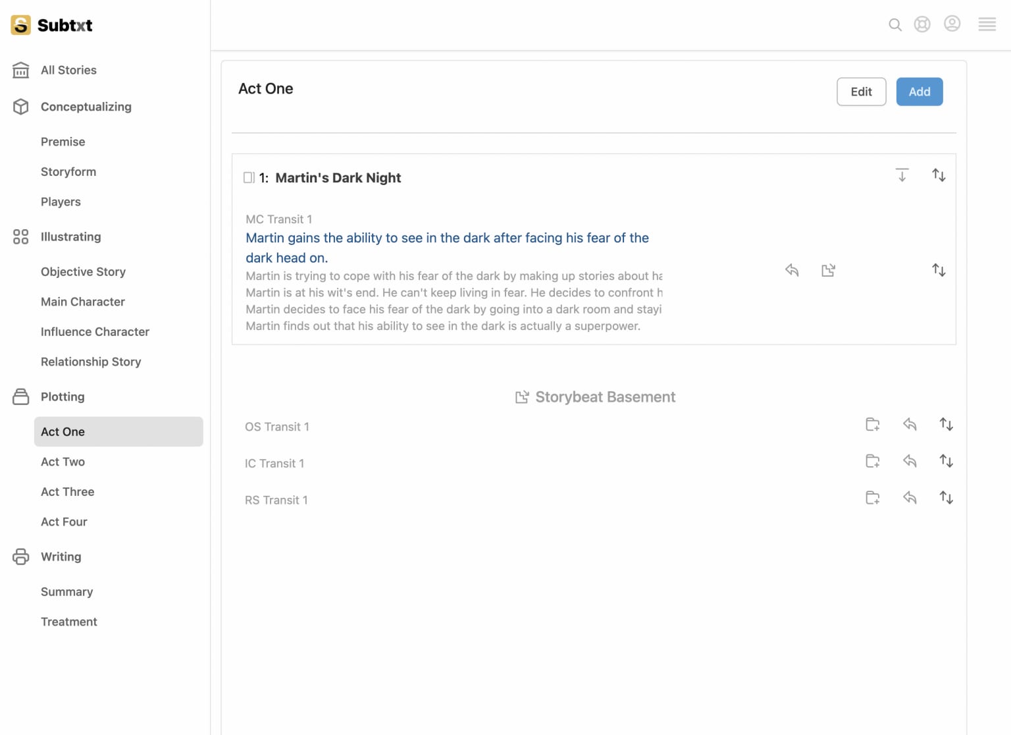Open the Martin gains the ability storybeat link
The image size is (1011, 735).
point(447,248)
